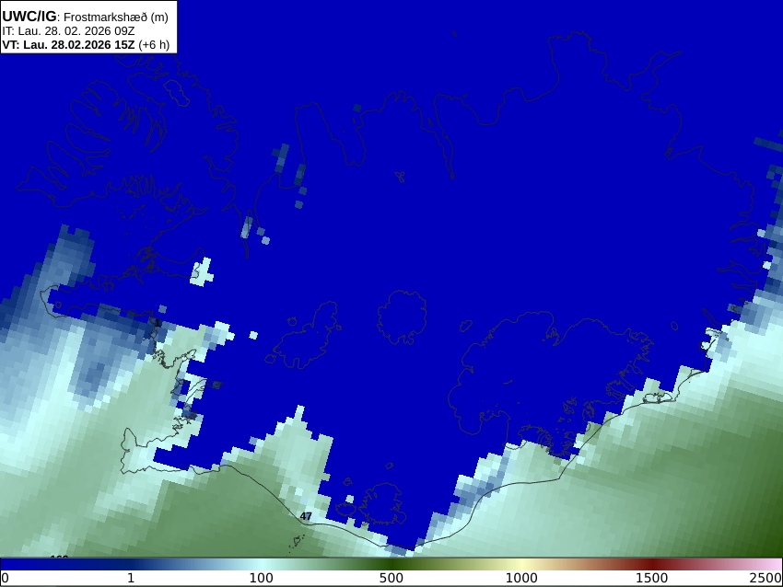Viewport: 783px width, 587px height.
Task: Pick the dark red colorbar segment above 1500
Action: click(x=651, y=565)
